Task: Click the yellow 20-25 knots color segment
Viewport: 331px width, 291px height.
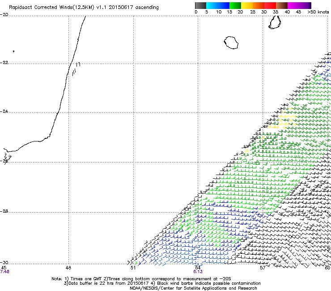Action: 247,5
